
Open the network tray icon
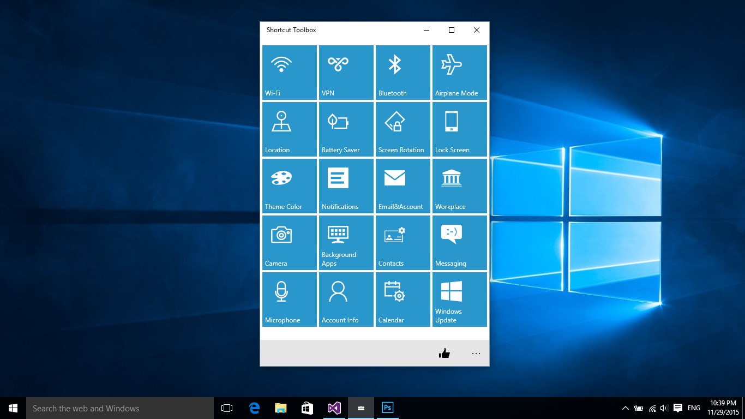652,408
